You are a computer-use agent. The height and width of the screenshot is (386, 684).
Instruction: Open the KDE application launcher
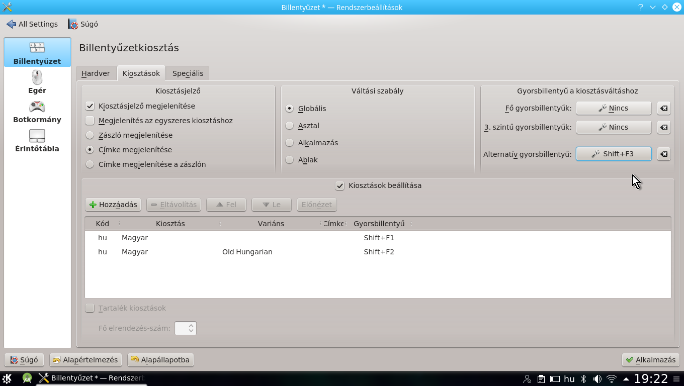coord(7,378)
